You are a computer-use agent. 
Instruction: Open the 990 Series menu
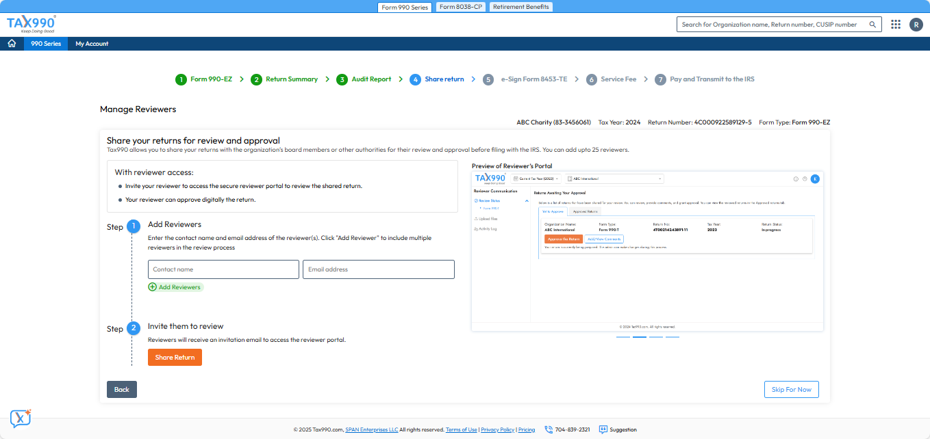pyautogui.click(x=46, y=43)
